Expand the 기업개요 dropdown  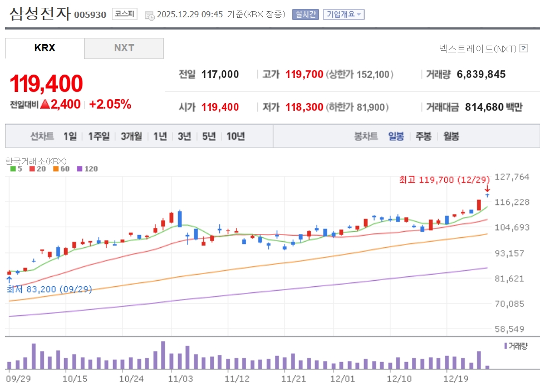click(x=343, y=14)
